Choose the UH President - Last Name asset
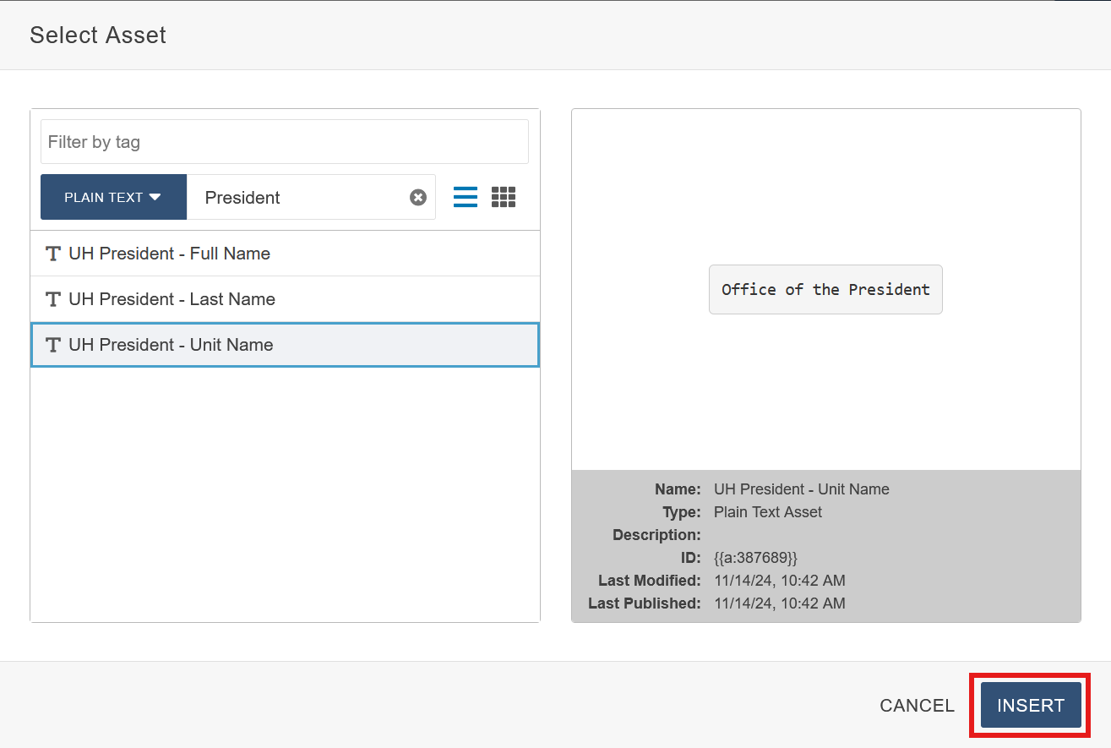The height and width of the screenshot is (748, 1111). pyautogui.click(x=172, y=299)
